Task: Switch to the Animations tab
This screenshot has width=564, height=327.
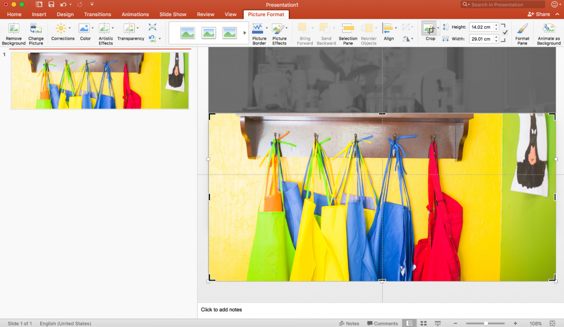Action: click(x=135, y=14)
